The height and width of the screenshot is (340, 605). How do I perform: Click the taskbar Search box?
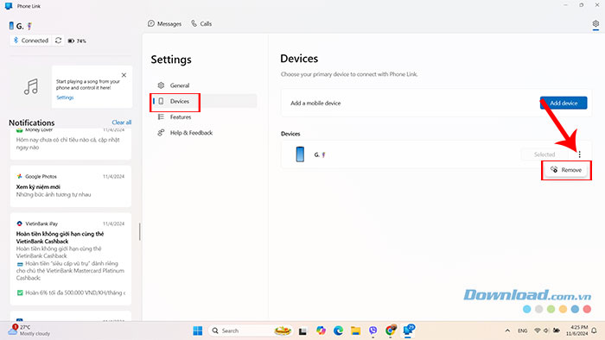(251, 331)
